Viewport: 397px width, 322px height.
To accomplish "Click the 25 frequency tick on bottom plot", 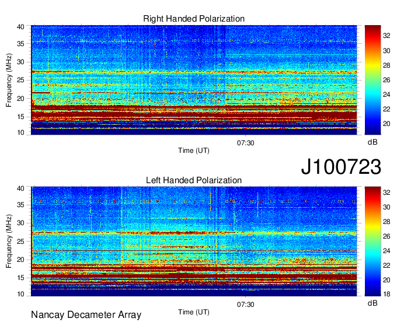I will click(x=20, y=242).
